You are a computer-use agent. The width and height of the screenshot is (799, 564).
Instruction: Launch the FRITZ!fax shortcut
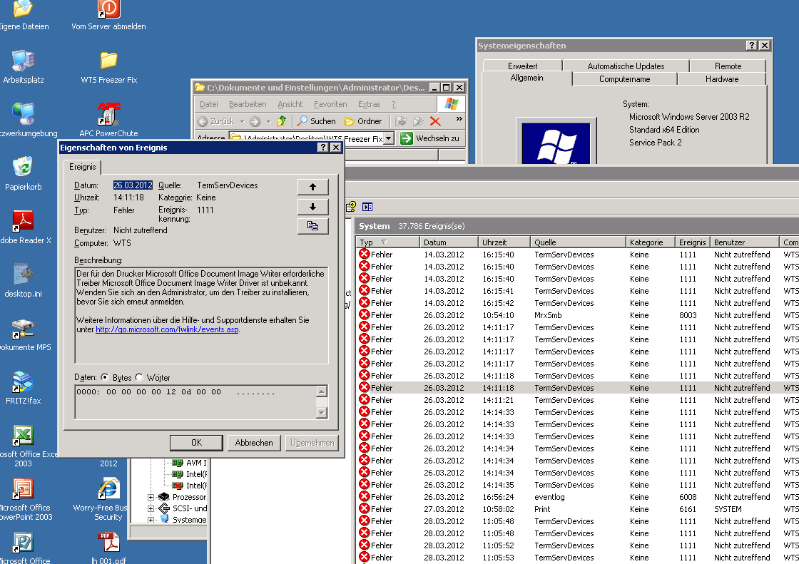pyautogui.click(x=23, y=387)
